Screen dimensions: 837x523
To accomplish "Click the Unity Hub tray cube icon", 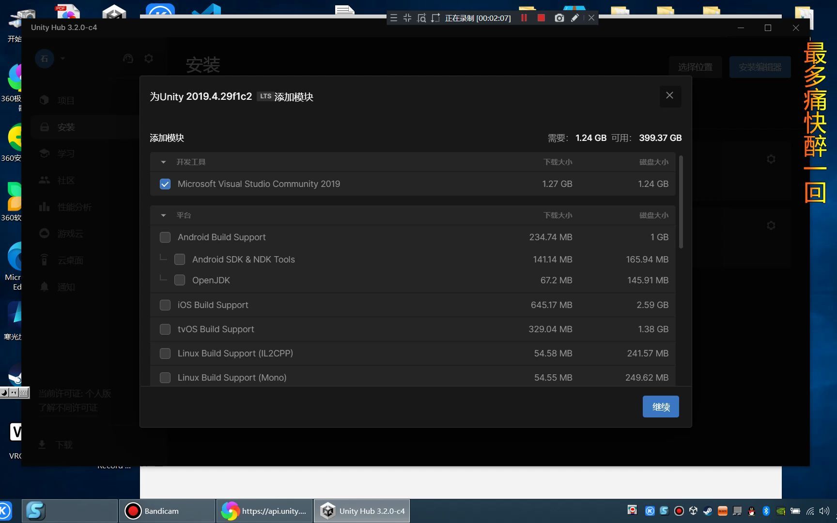I will click(x=693, y=511).
